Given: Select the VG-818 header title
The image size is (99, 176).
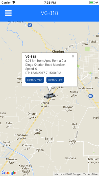Looking at the screenshot, I should (x=49, y=13).
